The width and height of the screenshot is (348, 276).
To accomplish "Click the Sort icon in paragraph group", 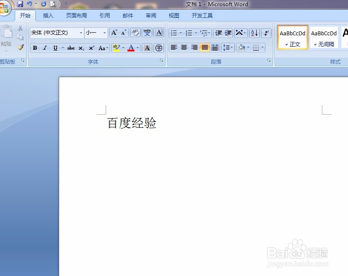I will pos(254,33).
